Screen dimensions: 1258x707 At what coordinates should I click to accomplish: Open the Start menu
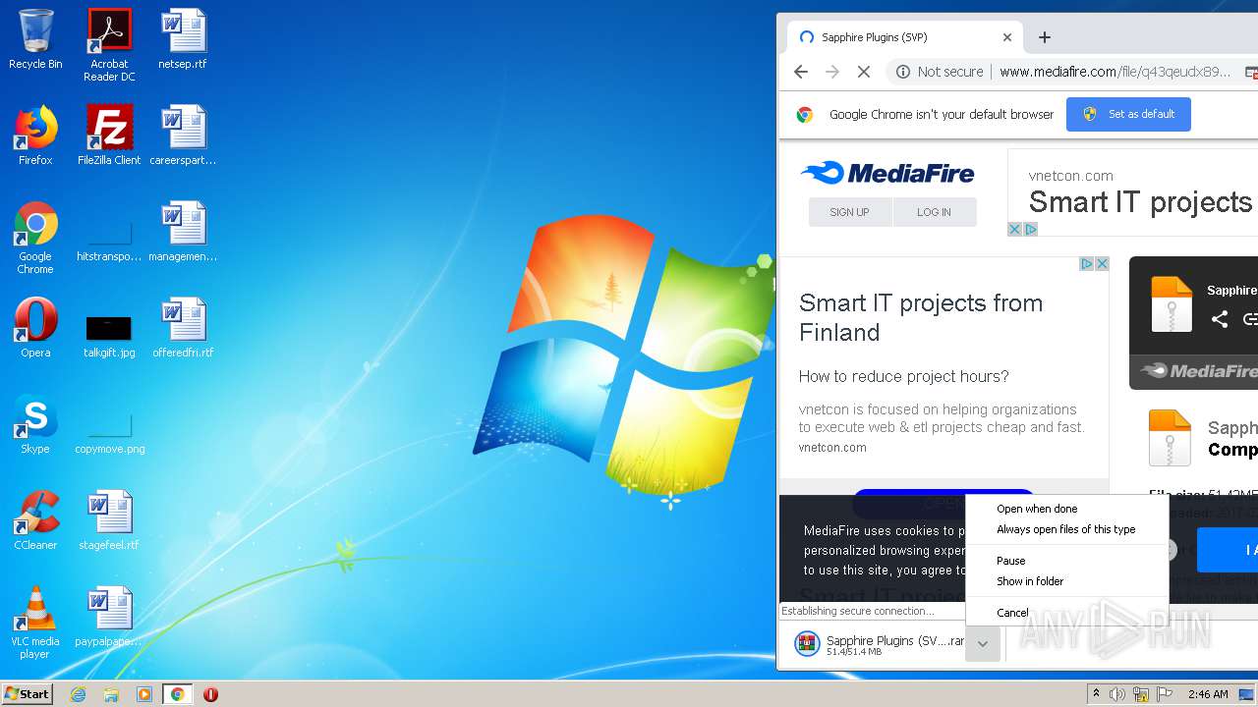point(28,694)
